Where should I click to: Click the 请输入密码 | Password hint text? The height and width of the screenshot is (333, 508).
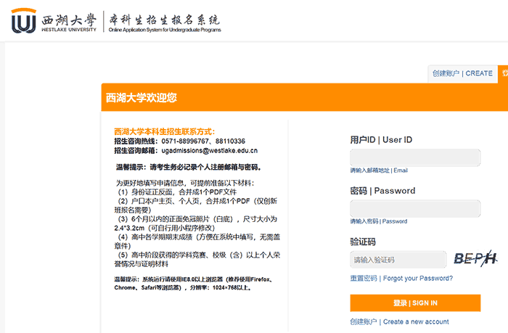point(378,221)
